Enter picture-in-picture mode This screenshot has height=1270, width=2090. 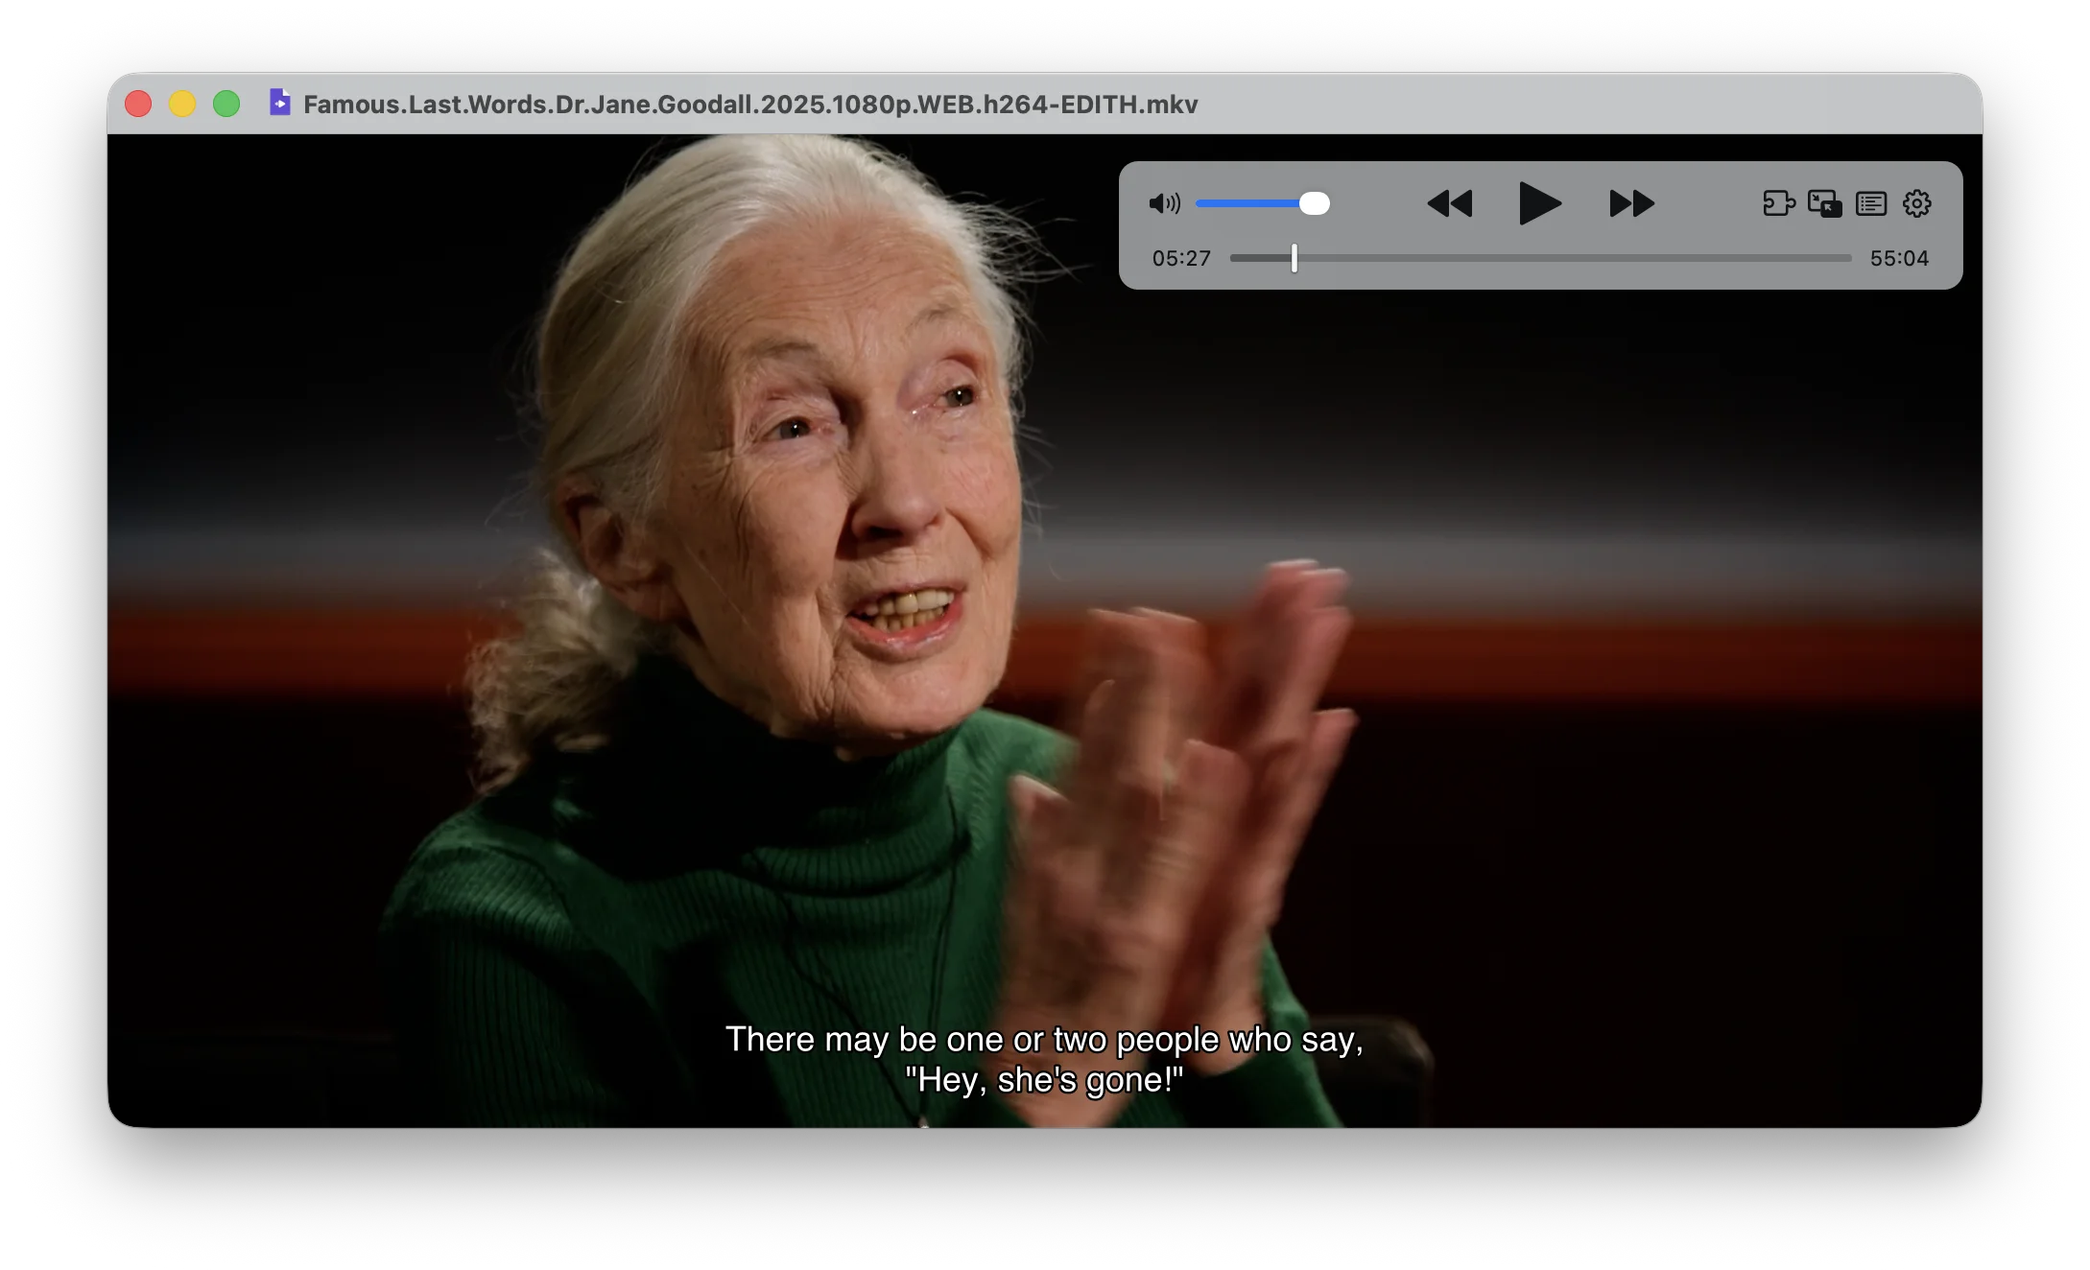tap(1824, 203)
